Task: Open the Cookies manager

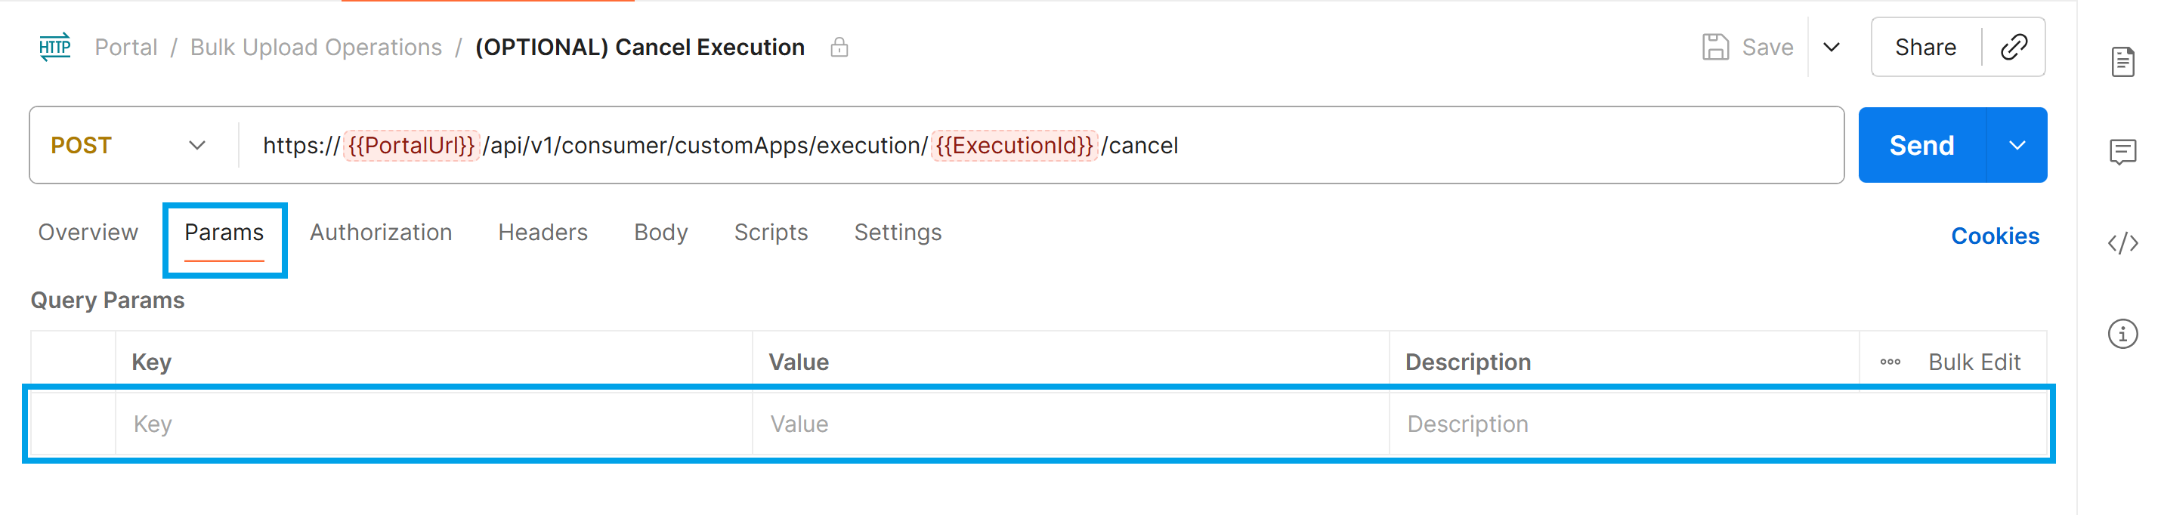Action: [1995, 236]
